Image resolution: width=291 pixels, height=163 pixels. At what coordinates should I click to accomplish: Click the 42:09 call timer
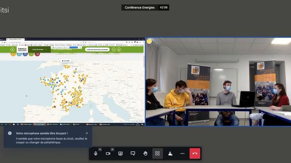164,8
